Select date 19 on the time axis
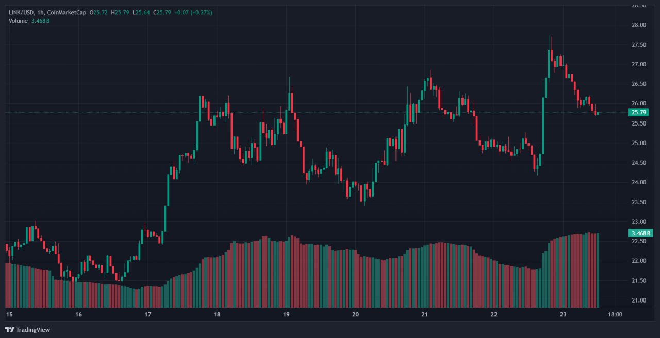This screenshot has height=338, width=660. coord(286,314)
